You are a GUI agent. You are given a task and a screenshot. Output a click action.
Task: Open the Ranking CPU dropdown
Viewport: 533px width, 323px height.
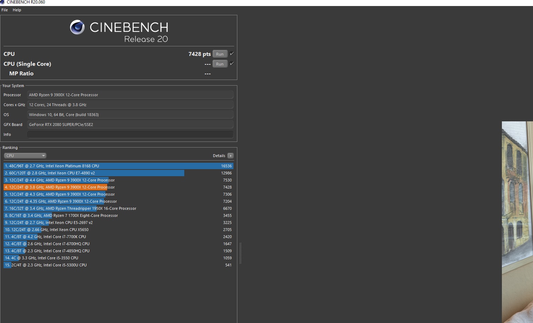25,156
